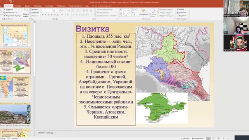Click the font name combo box
Viewport: 249px width, 140px height.
pyautogui.click(x=47, y=10)
